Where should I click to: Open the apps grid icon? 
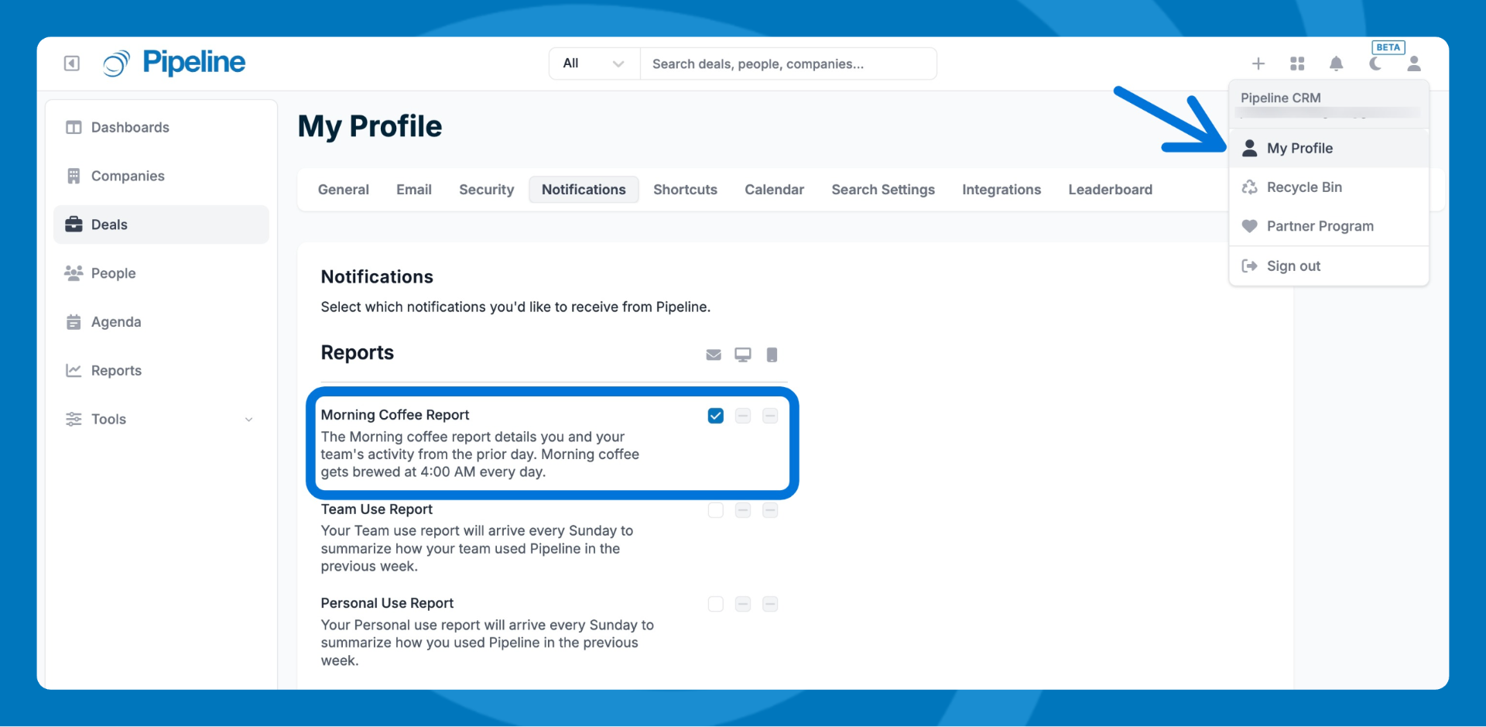[1297, 63]
